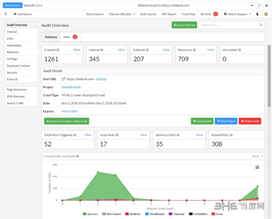Open help tooltip for External
This screenshot has height=219, width=272.
point(147,50)
